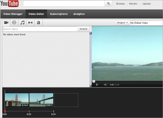This screenshot has width=163, height=118.
Task: Edit the 'My Edited Video' title field
Action: pyautogui.click(x=146, y=23)
